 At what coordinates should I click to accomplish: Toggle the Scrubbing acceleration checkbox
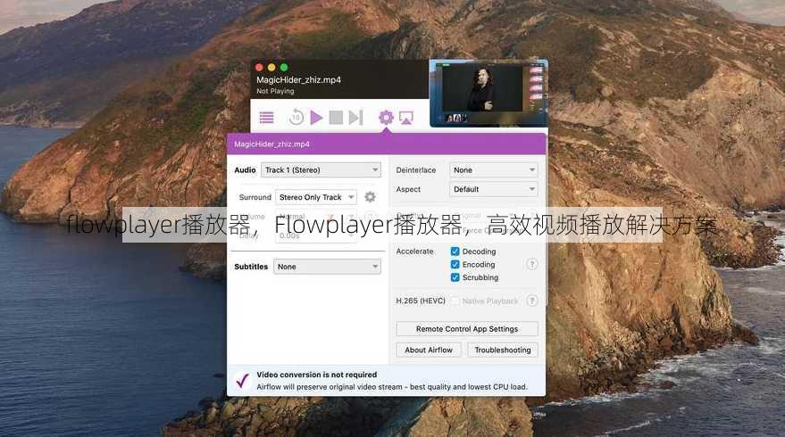(x=455, y=277)
